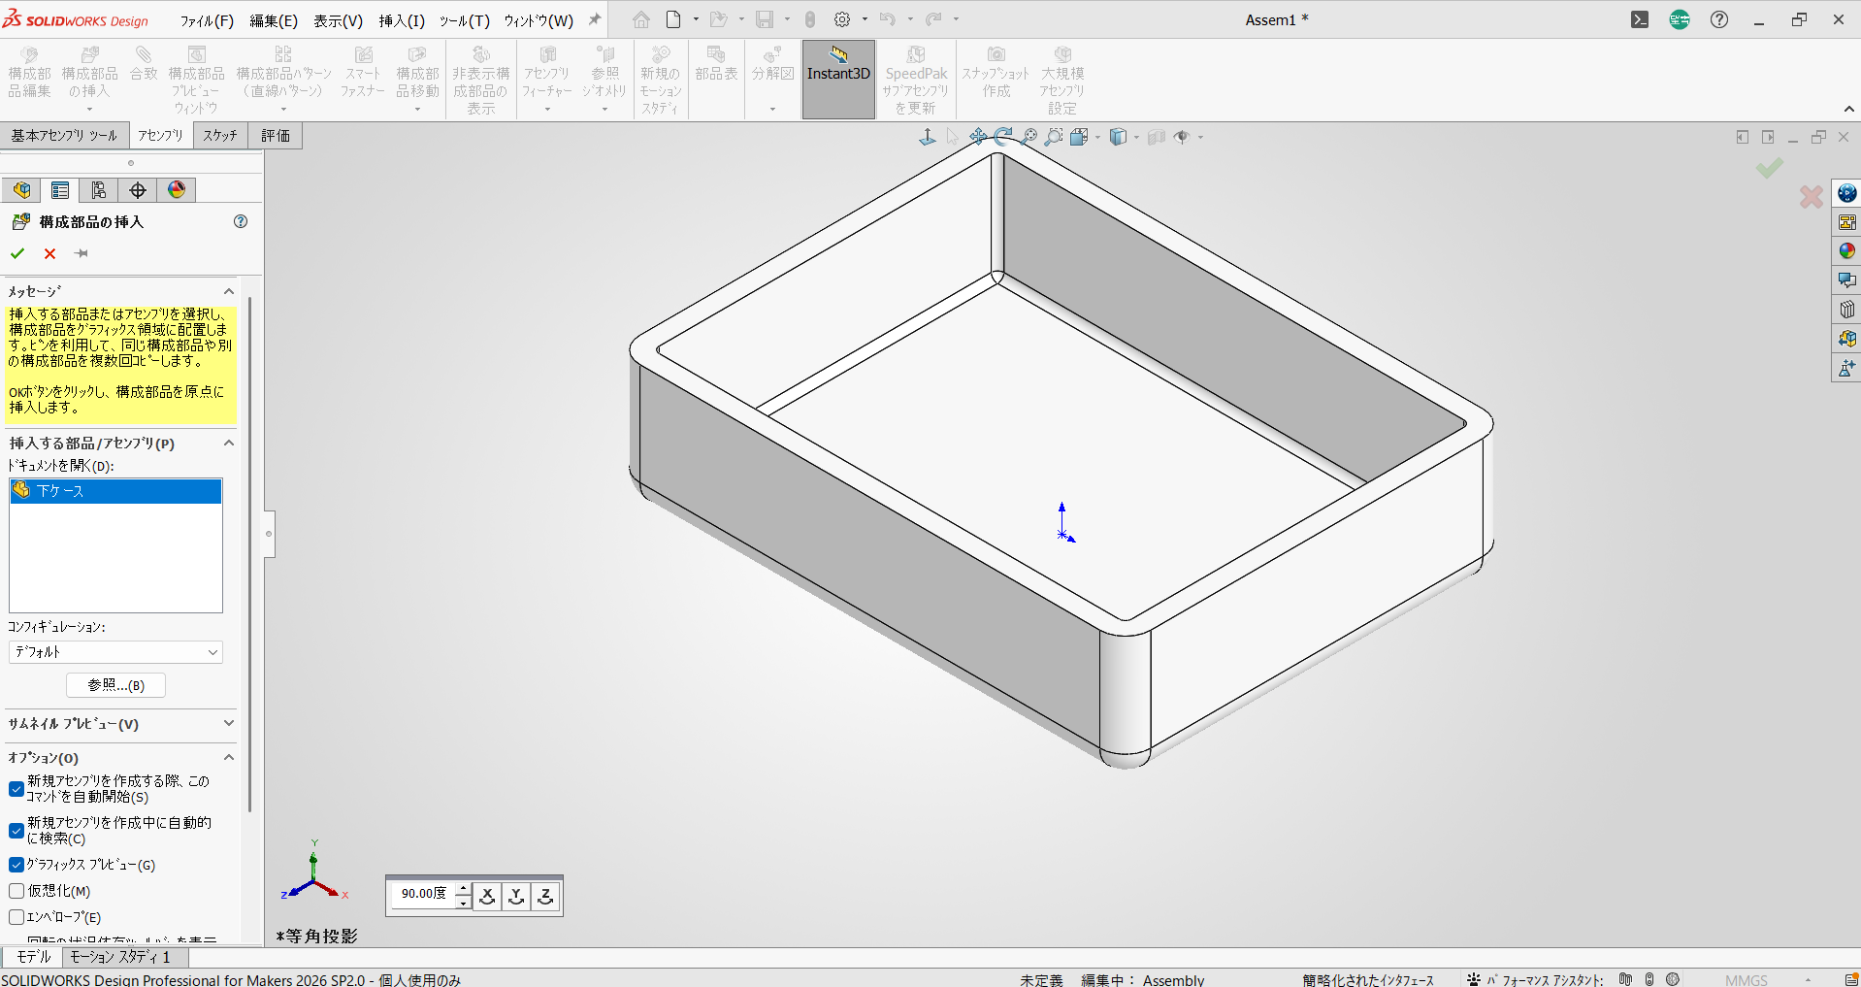1861x987 pixels.
Task: Open the DimXpertManager crosshair tab
Action: [138, 190]
